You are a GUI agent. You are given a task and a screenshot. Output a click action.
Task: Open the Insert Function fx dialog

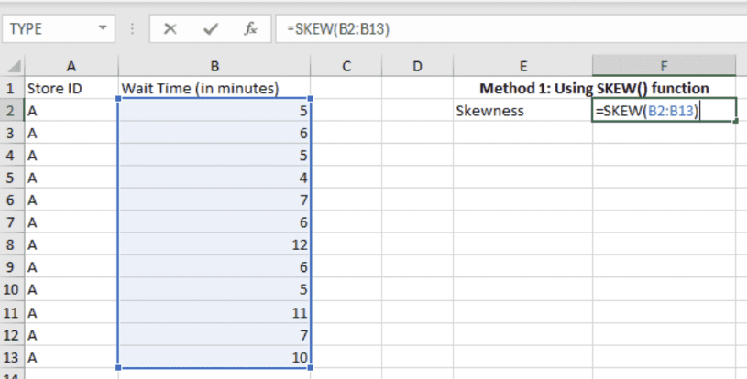click(250, 28)
